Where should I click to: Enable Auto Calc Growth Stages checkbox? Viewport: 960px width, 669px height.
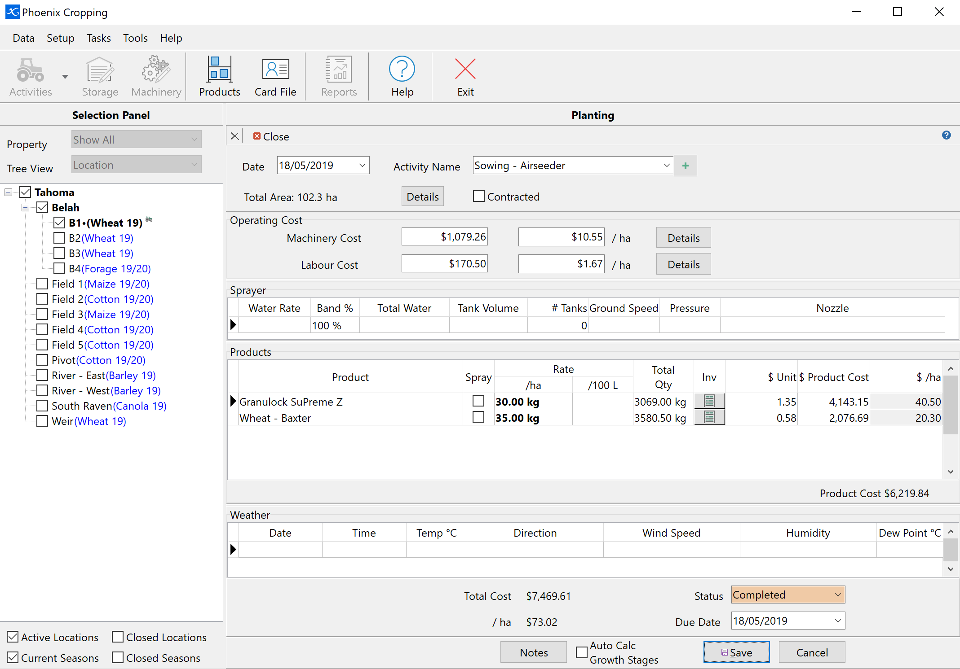[582, 652]
